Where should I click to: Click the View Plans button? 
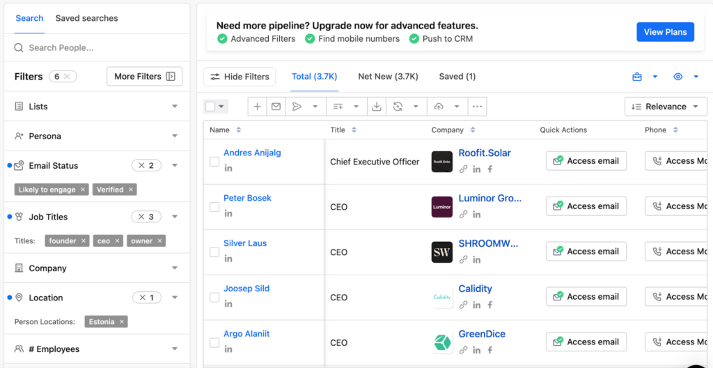[x=665, y=32]
